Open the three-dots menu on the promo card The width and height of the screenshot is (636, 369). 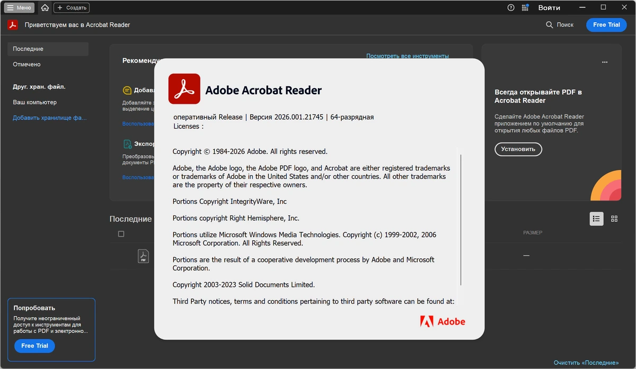[x=605, y=62]
